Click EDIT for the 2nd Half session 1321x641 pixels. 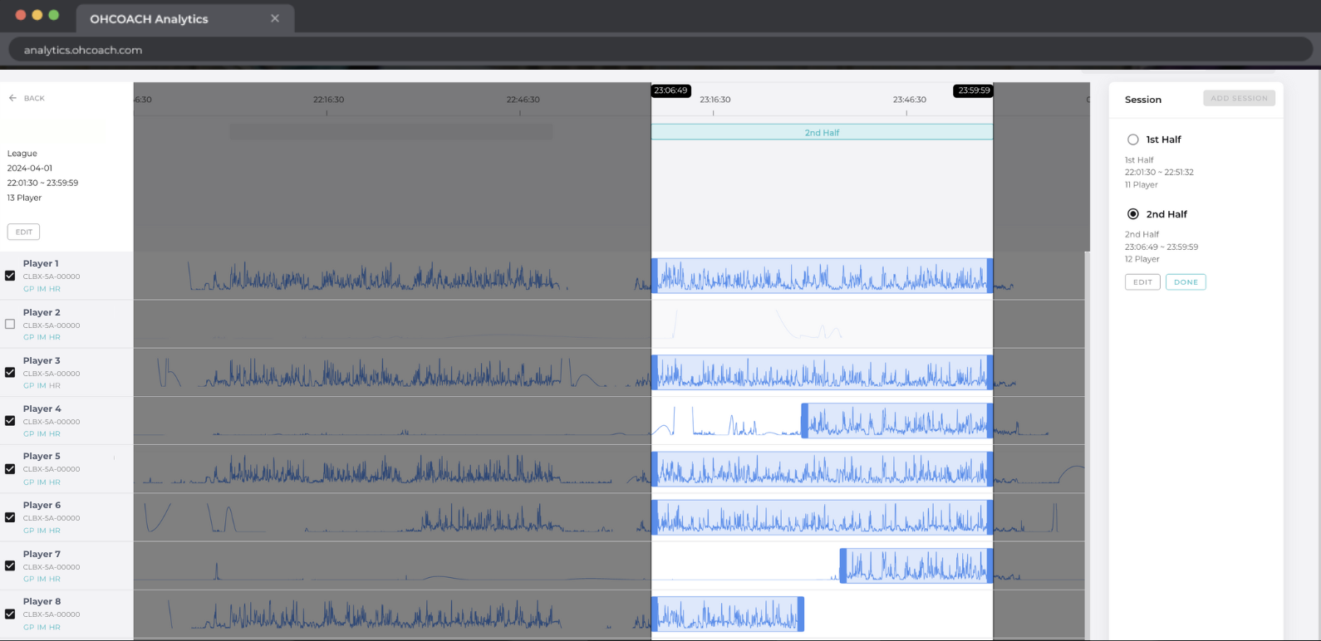pyautogui.click(x=1142, y=282)
